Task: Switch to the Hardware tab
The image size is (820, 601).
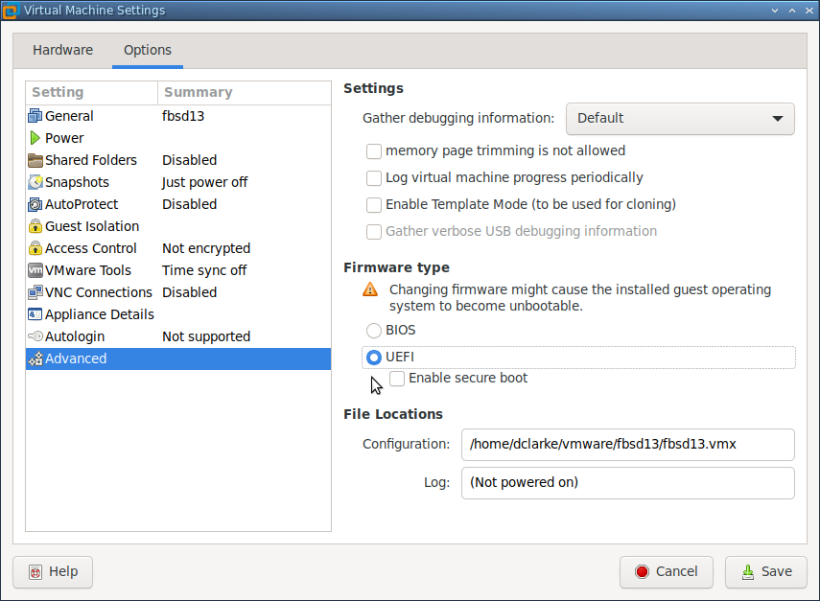Action: (62, 50)
